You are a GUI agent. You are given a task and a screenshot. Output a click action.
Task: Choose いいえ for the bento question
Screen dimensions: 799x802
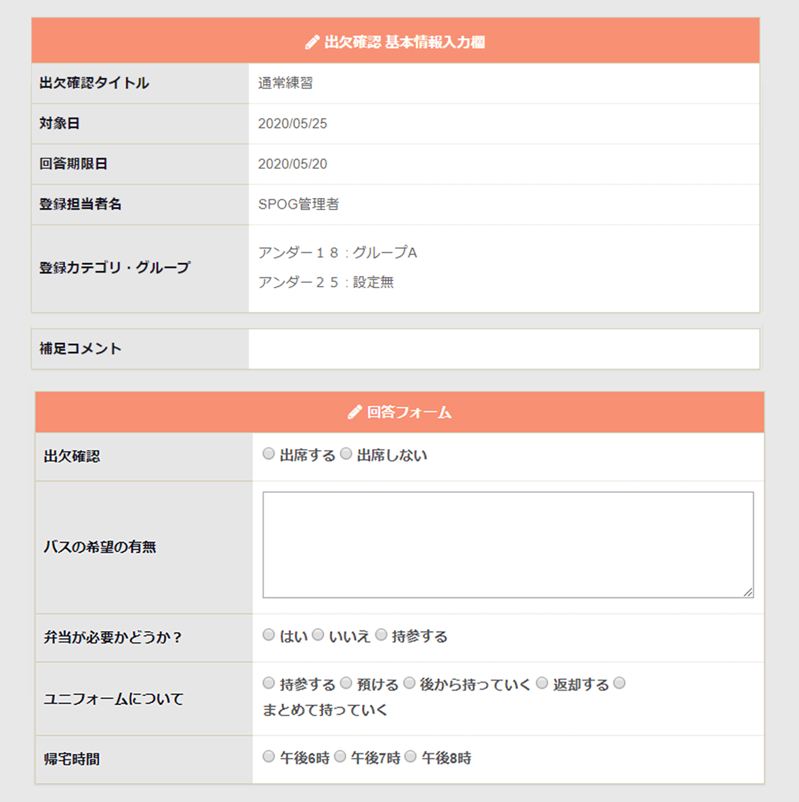click(318, 635)
